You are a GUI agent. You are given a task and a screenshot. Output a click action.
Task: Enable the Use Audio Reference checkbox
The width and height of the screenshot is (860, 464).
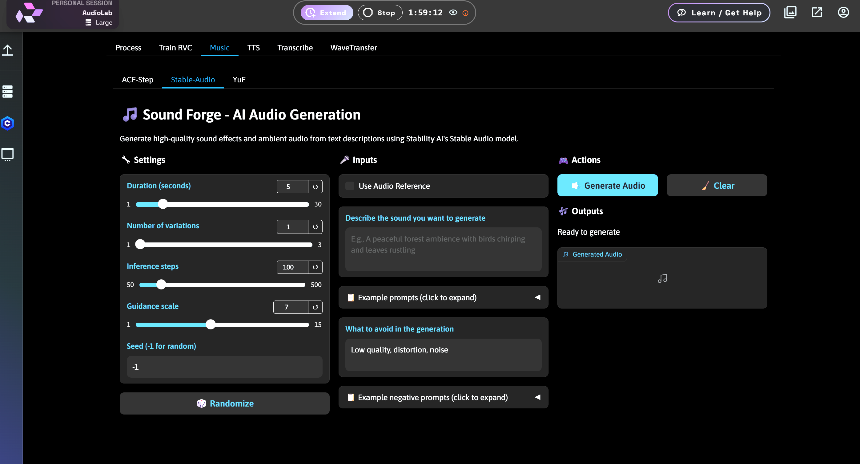(x=350, y=186)
